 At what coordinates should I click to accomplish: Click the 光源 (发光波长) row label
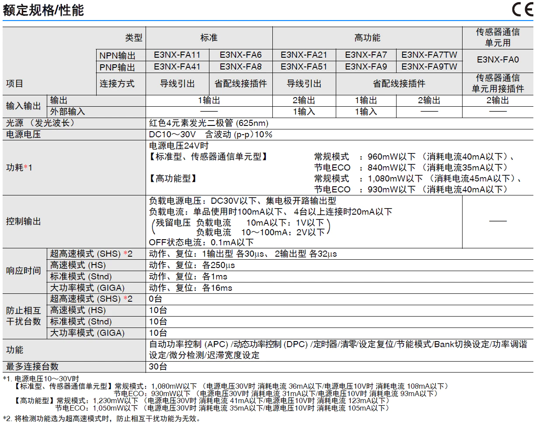coord(40,123)
